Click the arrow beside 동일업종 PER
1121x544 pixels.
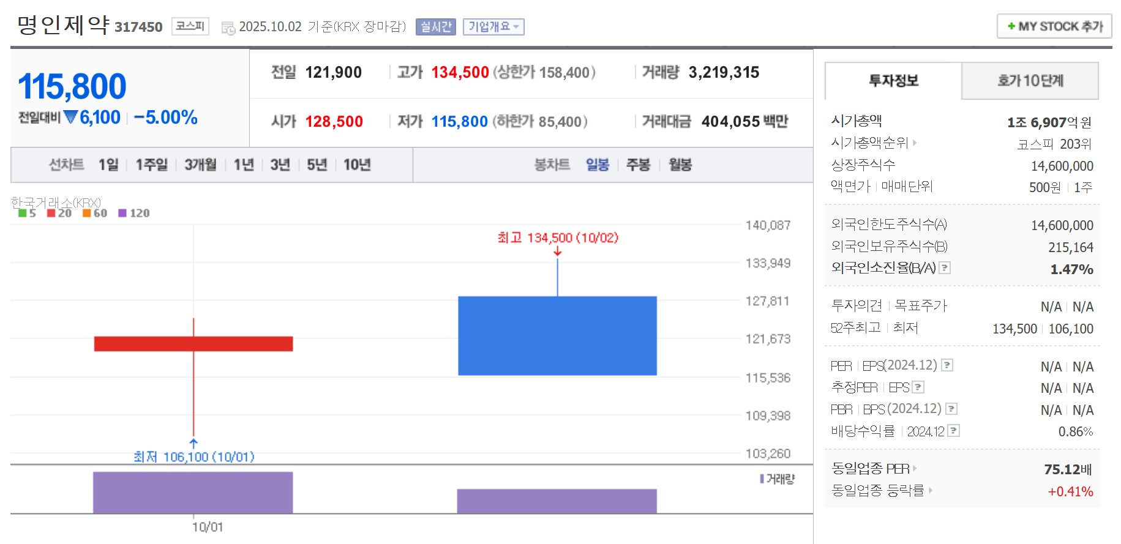click(915, 469)
